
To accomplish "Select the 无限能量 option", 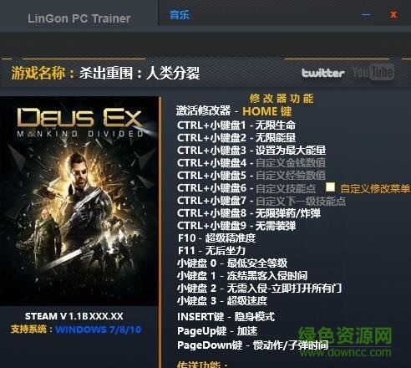I will click(x=236, y=138).
